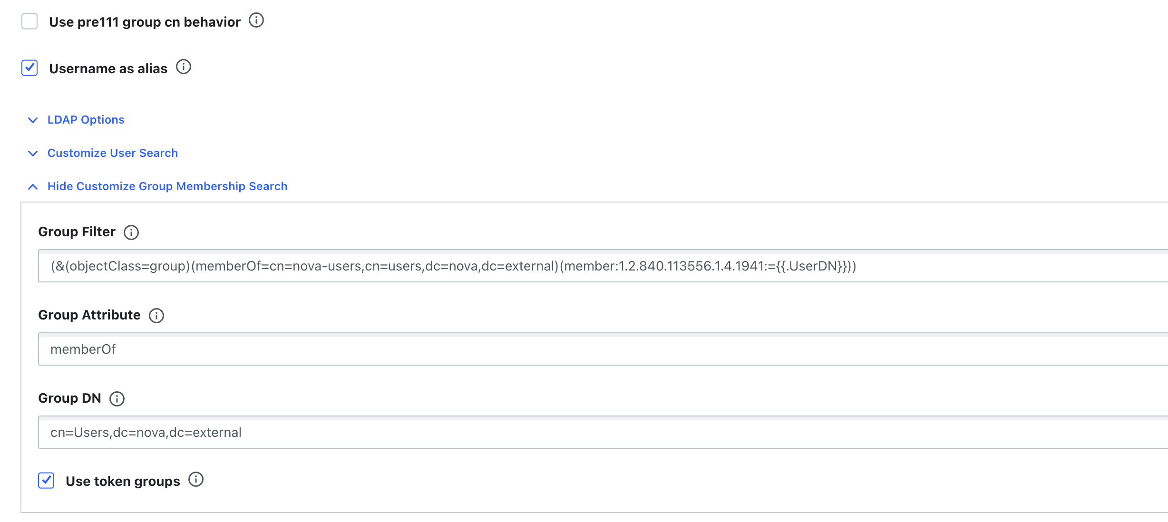Open the Customize User Search link

coord(113,153)
